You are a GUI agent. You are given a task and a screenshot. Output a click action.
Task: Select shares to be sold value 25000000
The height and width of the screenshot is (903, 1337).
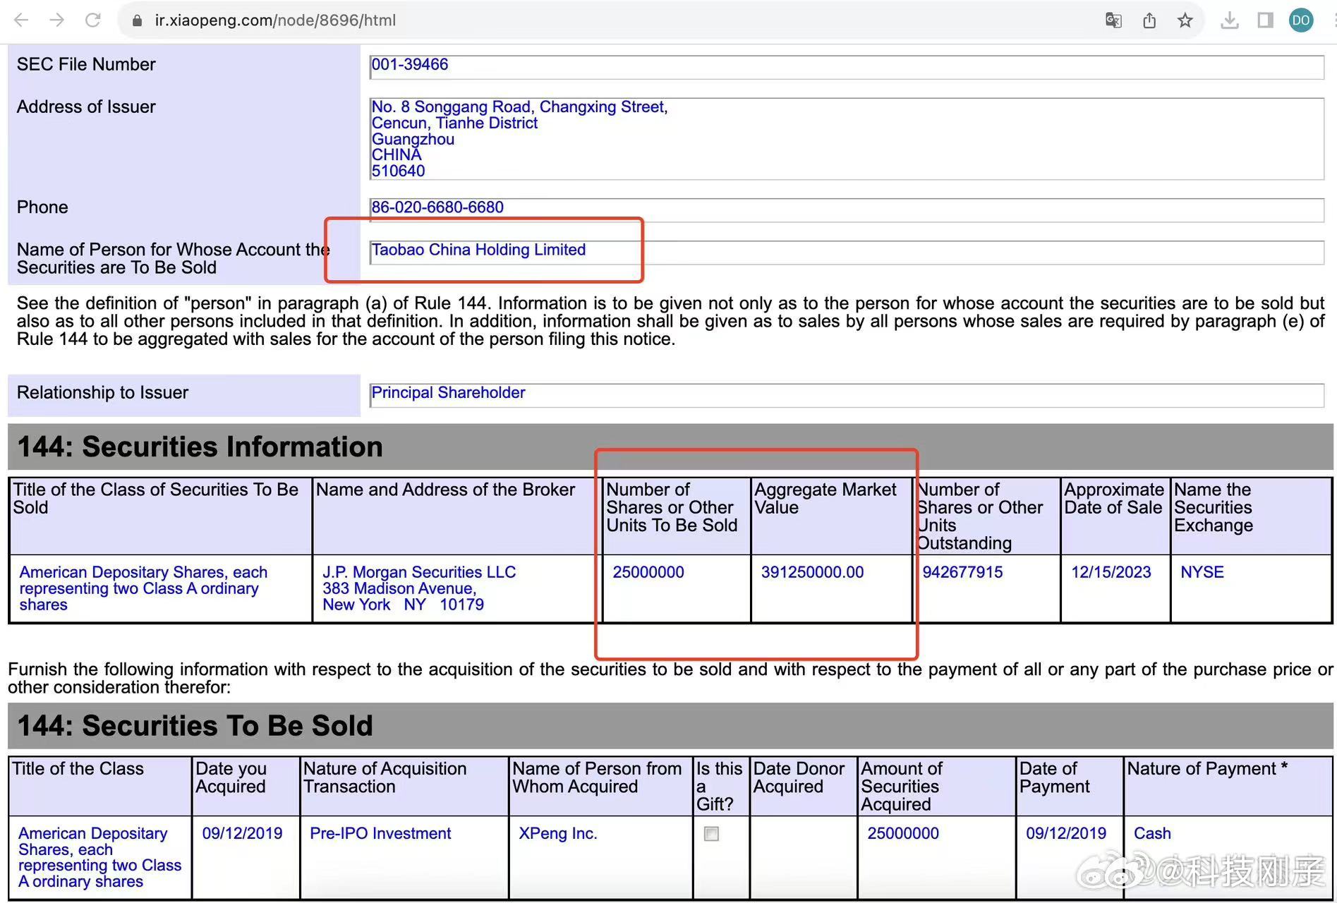tap(648, 572)
